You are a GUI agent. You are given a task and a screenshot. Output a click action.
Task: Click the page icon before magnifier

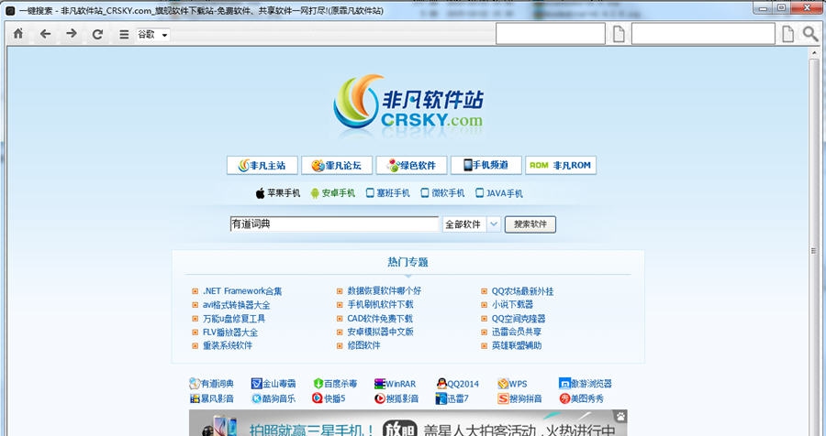(787, 34)
